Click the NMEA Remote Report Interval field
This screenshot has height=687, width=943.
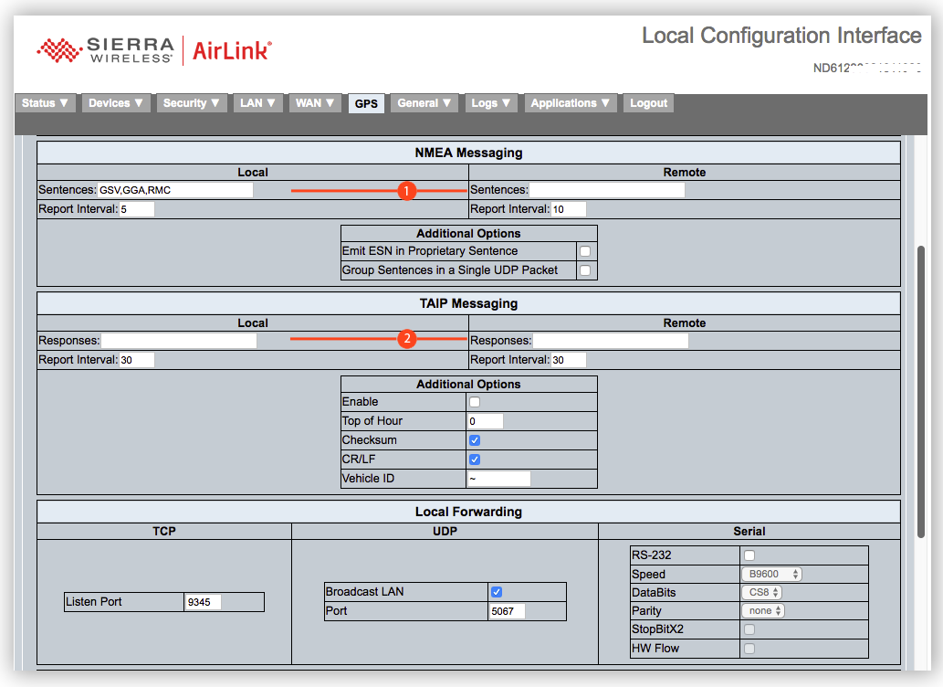(x=569, y=209)
